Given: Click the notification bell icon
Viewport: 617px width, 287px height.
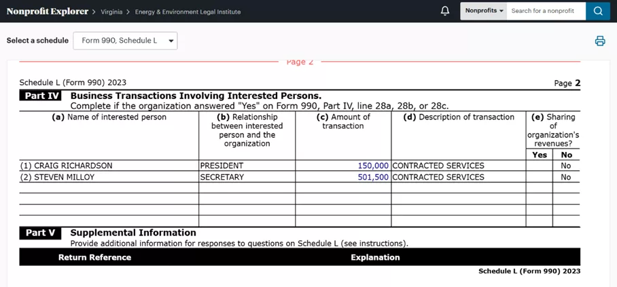Looking at the screenshot, I should point(445,11).
